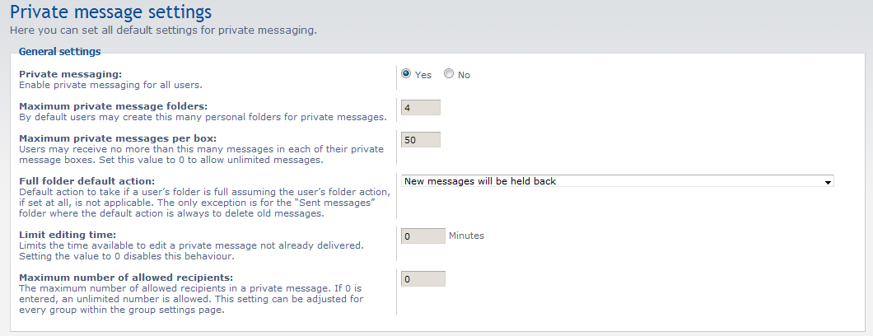Click the maximum private message folders field
Viewport: 873px width, 336px height.
pyautogui.click(x=420, y=107)
